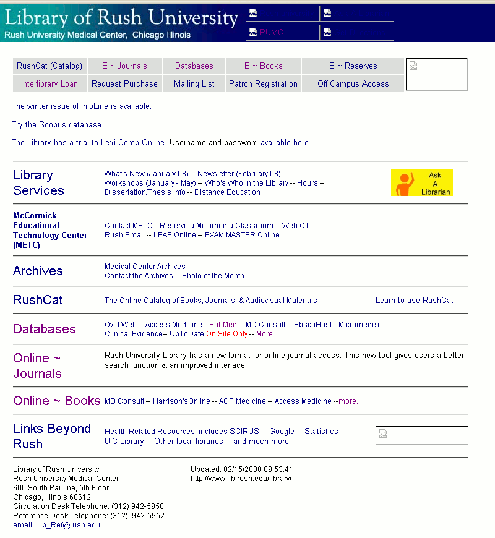
Task: Open Who's Who in the Library
Action: pyautogui.click(x=246, y=183)
